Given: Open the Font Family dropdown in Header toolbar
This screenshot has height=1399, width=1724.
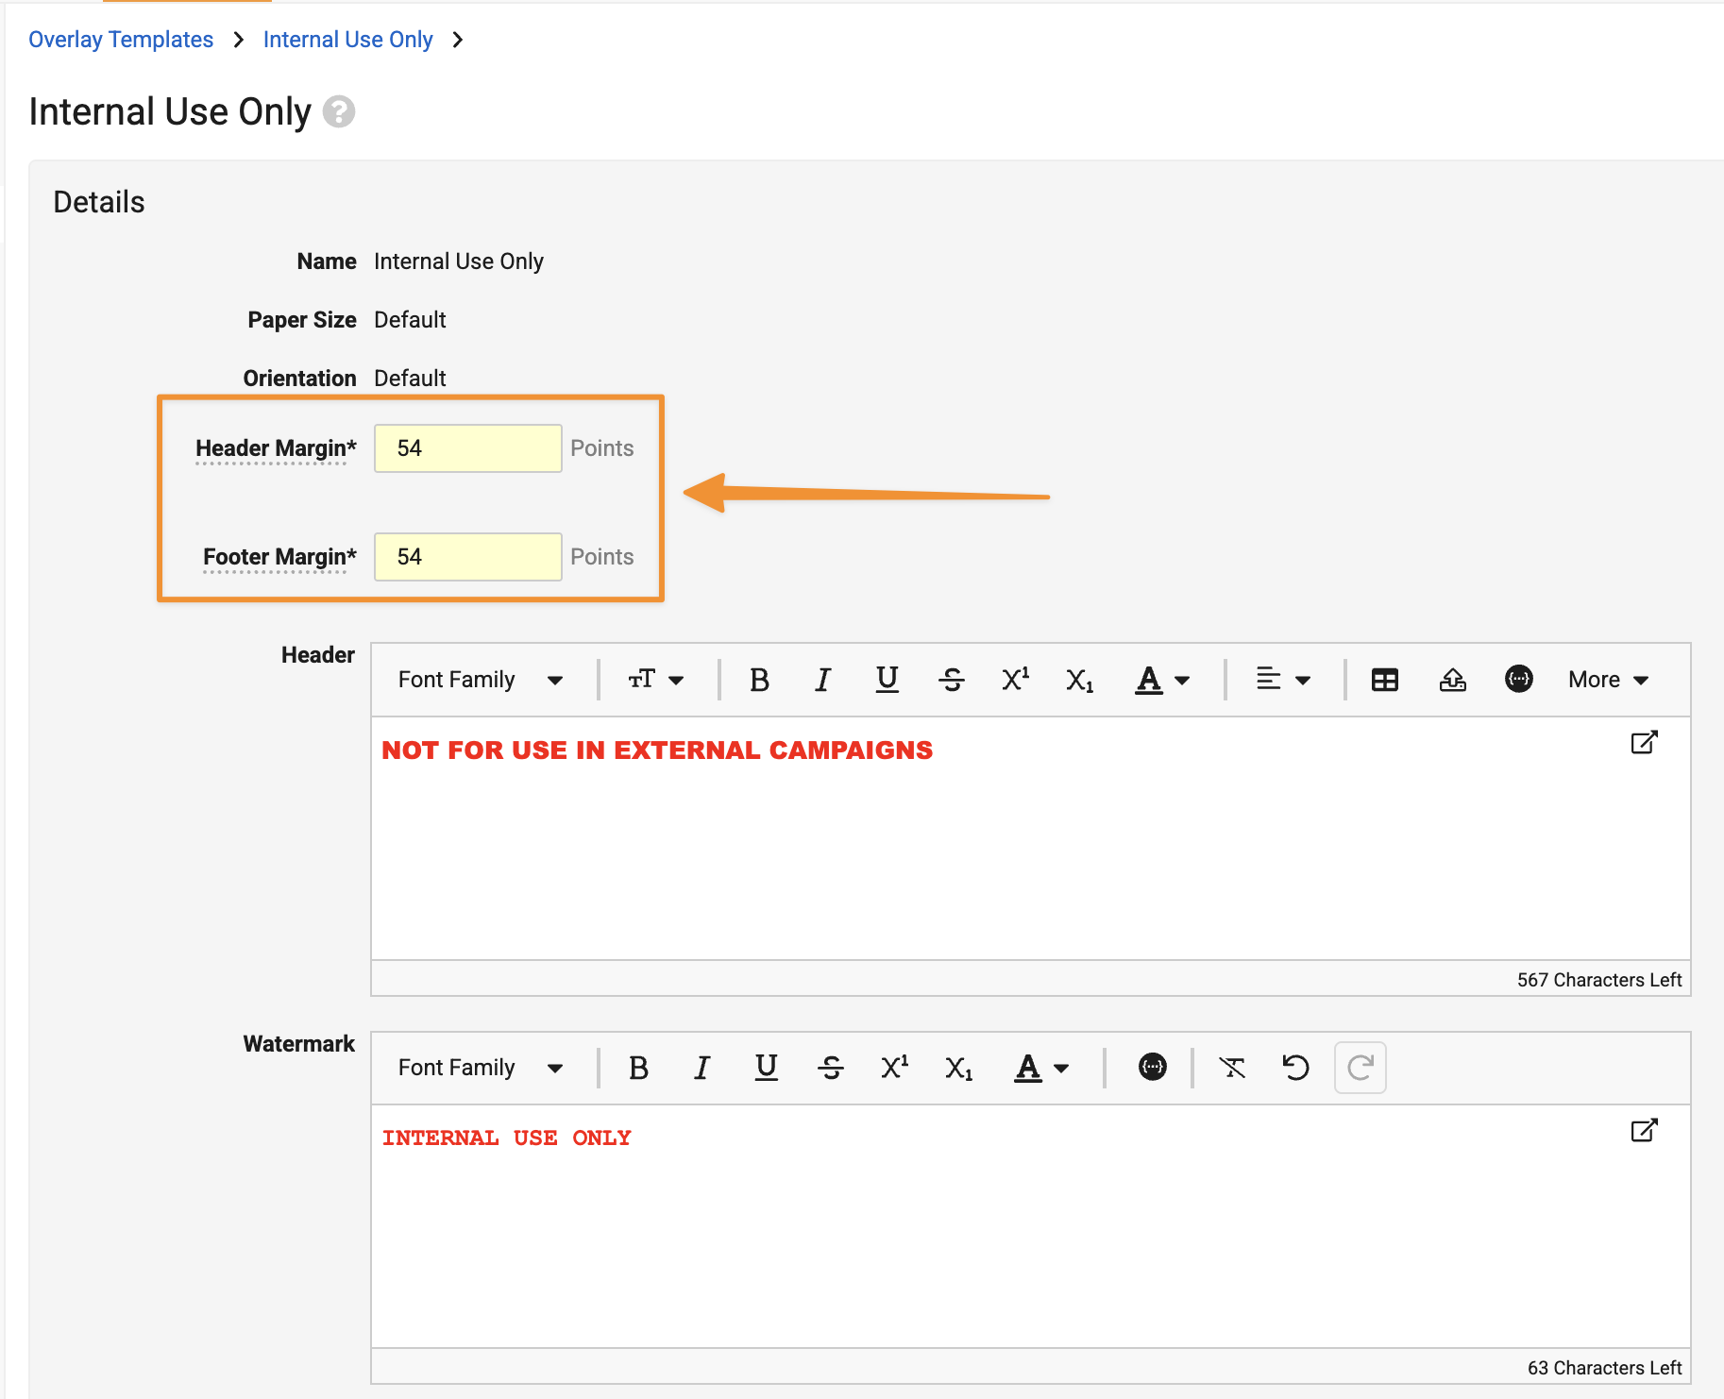Looking at the screenshot, I should pyautogui.click(x=481, y=680).
